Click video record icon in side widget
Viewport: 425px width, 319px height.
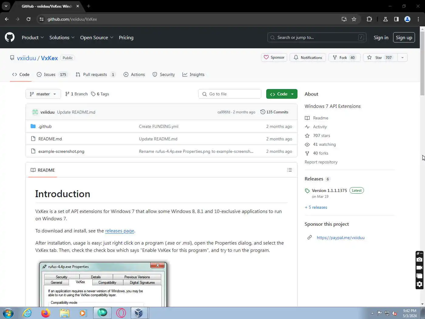click(x=419, y=268)
